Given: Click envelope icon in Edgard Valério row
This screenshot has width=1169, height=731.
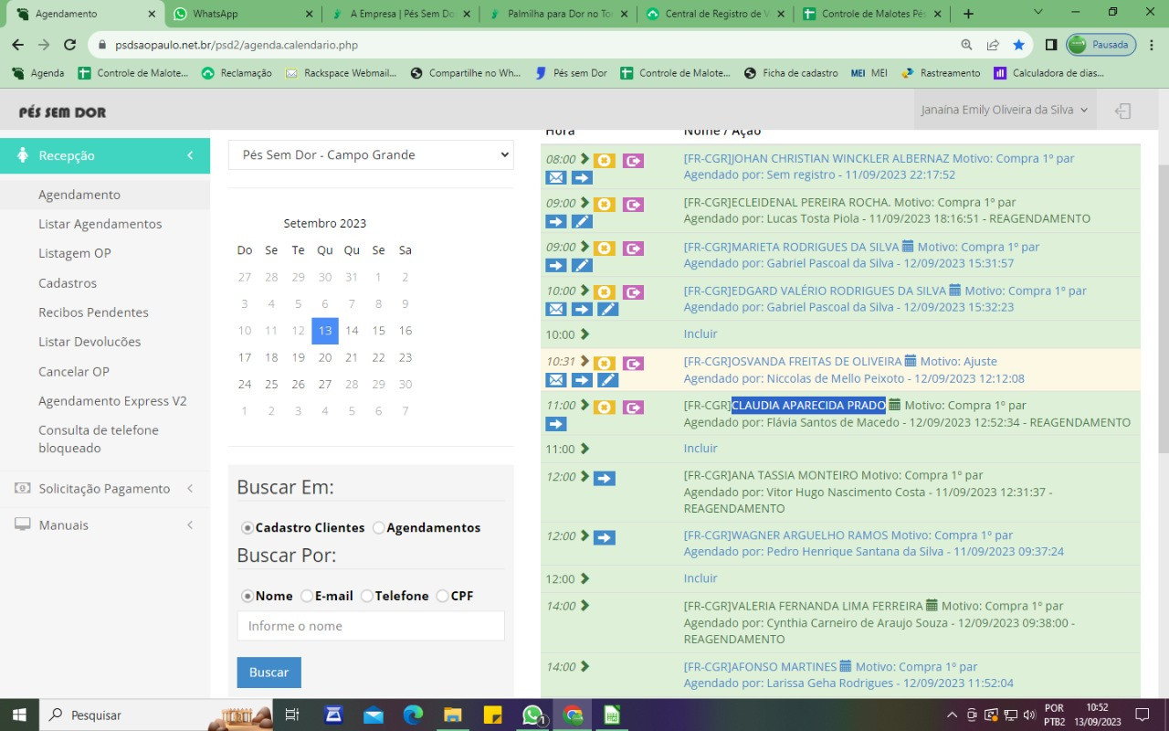Looking at the screenshot, I should click(556, 310).
